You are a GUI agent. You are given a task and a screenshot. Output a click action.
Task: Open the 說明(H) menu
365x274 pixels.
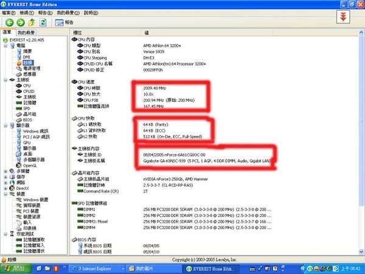coord(91,13)
